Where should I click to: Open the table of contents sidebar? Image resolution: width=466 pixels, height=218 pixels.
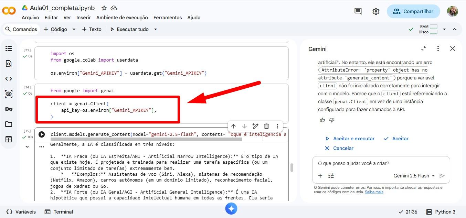point(9,48)
